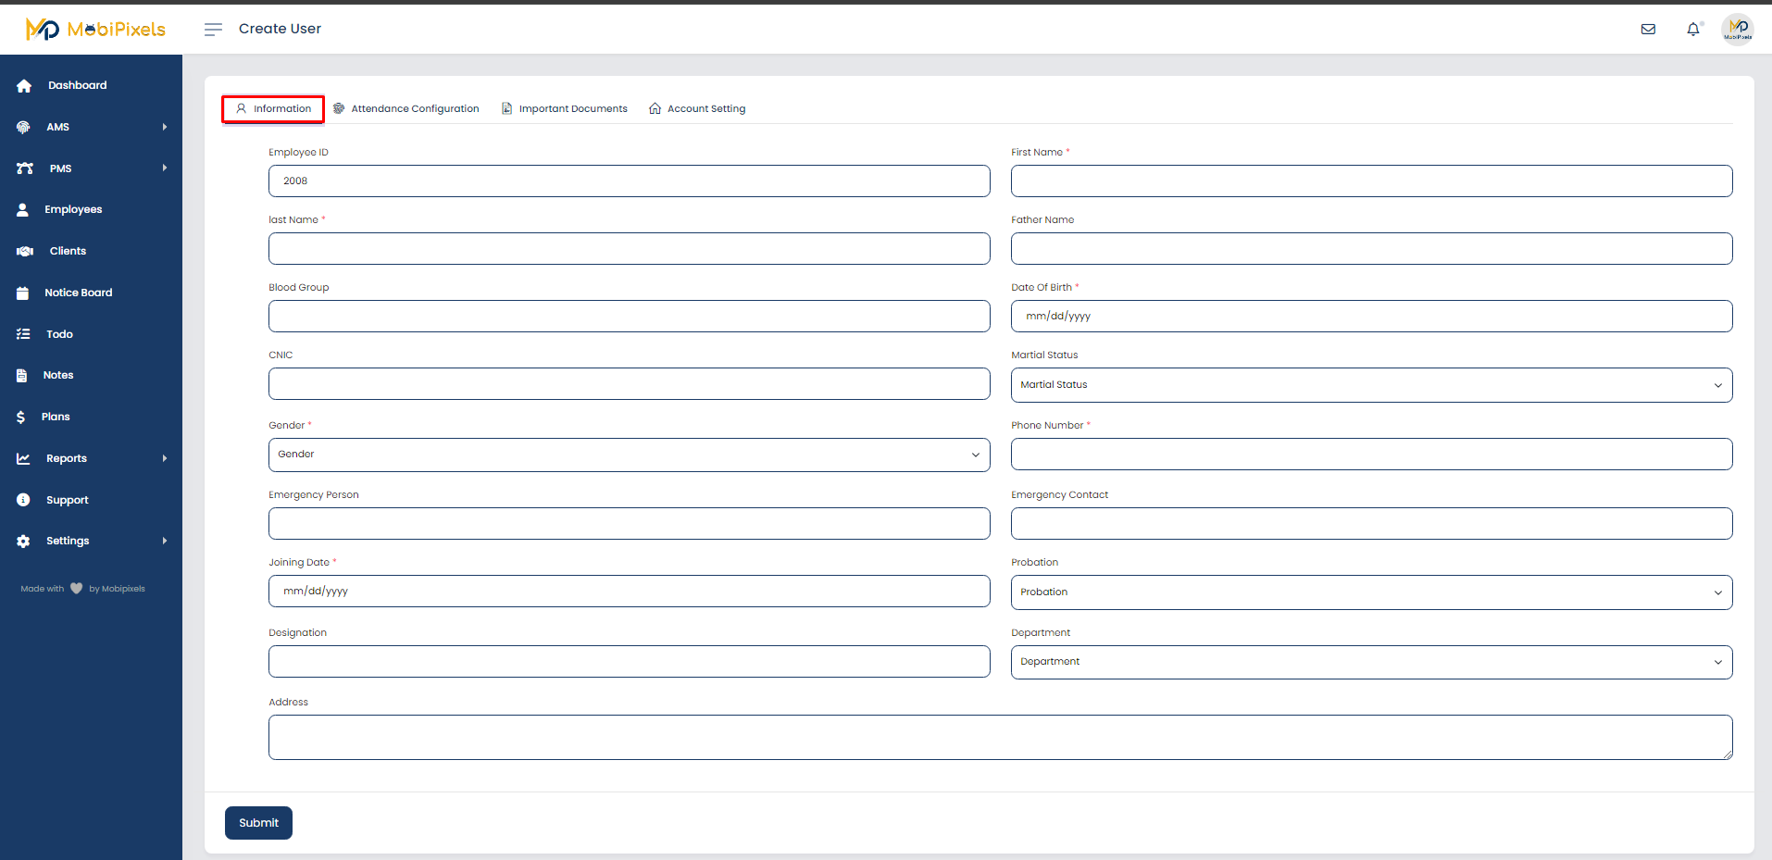
Task: Go to the Employees page
Action: 73,209
